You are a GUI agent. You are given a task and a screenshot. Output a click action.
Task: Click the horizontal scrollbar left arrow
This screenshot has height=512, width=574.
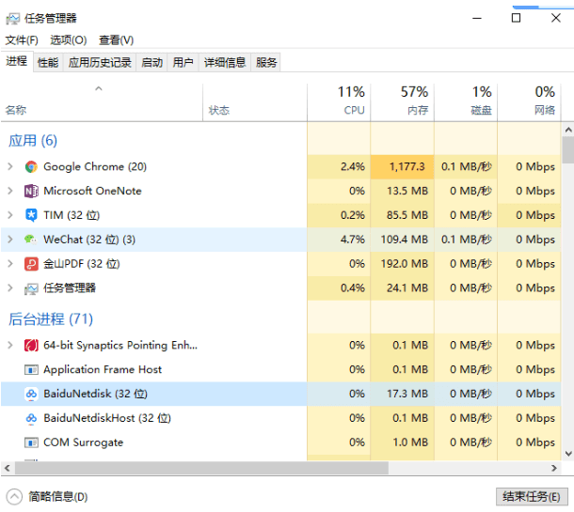pyautogui.click(x=7, y=468)
